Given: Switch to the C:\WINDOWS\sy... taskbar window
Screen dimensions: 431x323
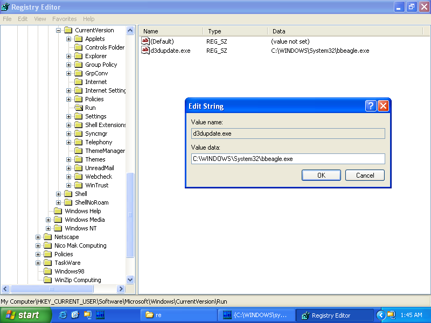Looking at the screenshot, I should [x=256, y=315].
